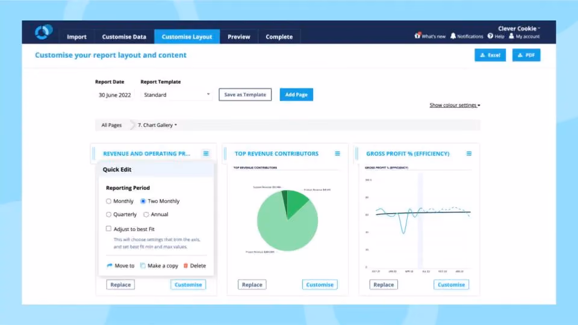Select the Monthly reporting period
The height and width of the screenshot is (325, 578).
pyautogui.click(x=108, y=201)
